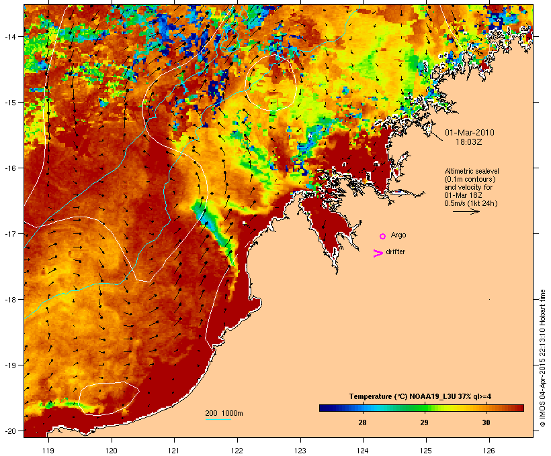
Task: Click the "01-Mar 18Z" text line
Action: click(463, 195)
